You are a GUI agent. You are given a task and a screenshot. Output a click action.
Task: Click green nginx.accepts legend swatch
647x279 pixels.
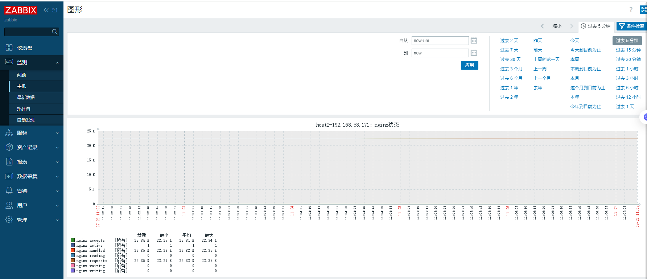pos(73,240)
